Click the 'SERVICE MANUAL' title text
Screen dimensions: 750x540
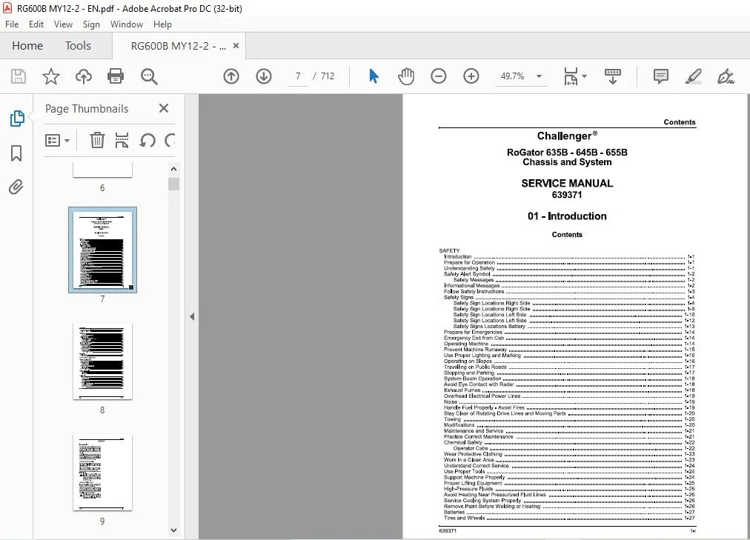[x=567, y=183]
